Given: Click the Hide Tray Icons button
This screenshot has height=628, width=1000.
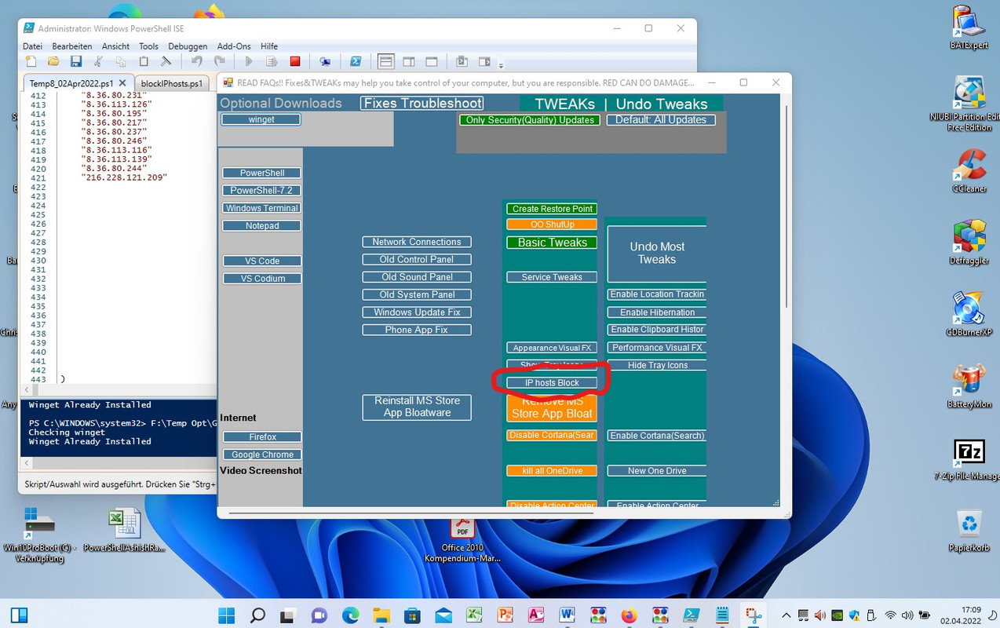Looking at the screenshot, I should coord(657,365).
